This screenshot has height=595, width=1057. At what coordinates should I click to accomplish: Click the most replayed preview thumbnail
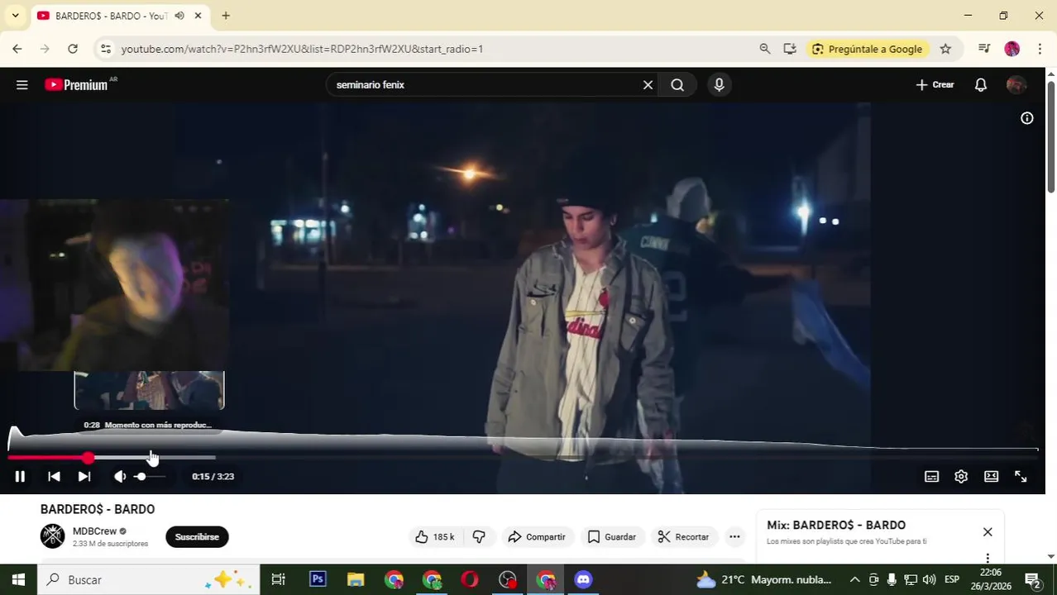coord(149,390)
